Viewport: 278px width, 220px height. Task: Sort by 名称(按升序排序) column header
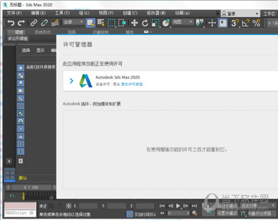(41, 67)
